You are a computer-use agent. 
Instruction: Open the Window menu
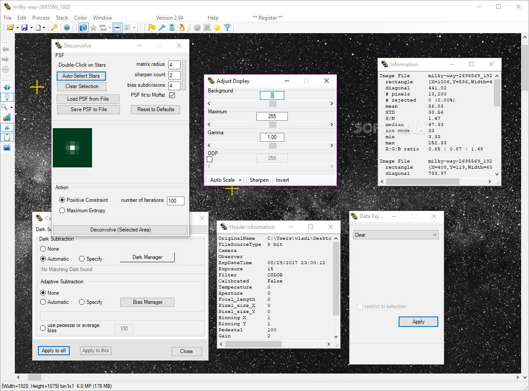coord(102,18)
